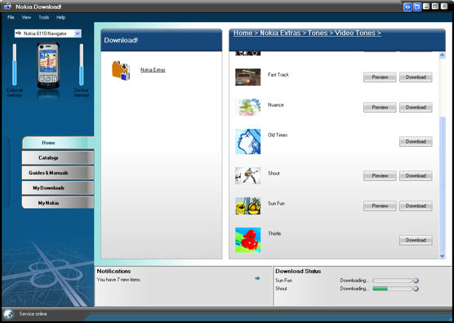Click the "Service online" status text
Screen dimensions: 454x323
coord(33,314)
